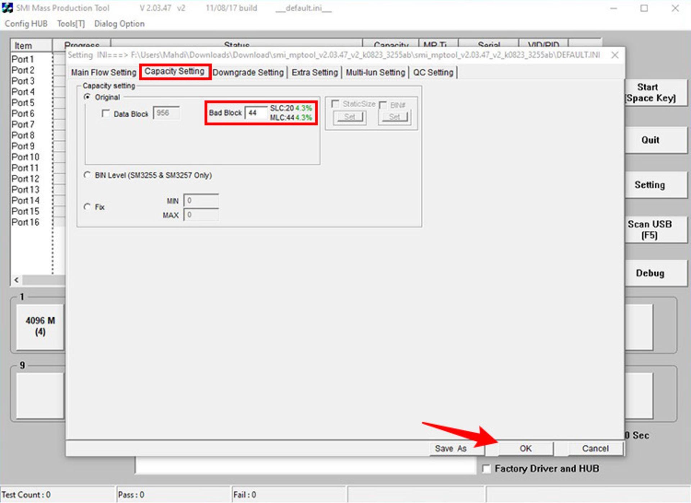The width and height of the screenshot is (691, 503).
Task: Open Dialog Option menu
Action: click(x=119, y=24)
